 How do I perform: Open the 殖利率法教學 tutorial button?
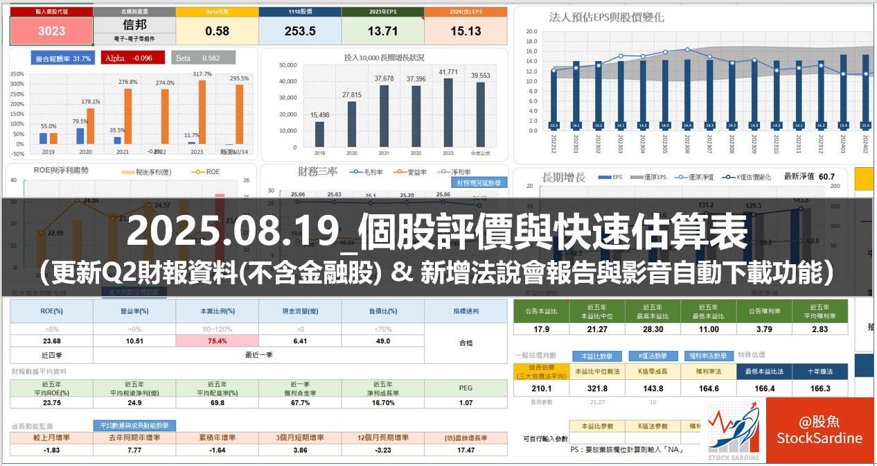[709, 356]
